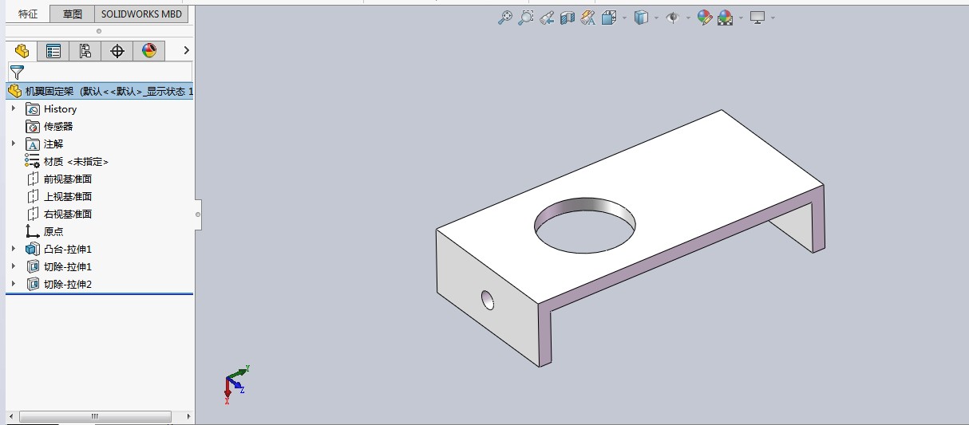The width and height of the screenshot is (969, 425).
Task: Open PropertyManager tab icon
Action: (x=53, y=51)
